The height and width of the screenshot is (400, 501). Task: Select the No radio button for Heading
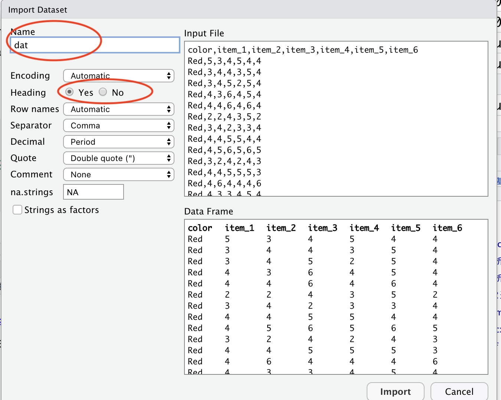103,92
